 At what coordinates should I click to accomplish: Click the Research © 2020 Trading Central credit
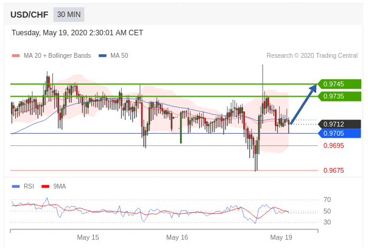tap(312, 55)
